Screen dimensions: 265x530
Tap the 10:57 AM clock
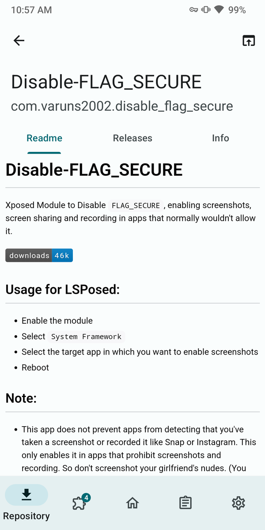pos(31,10)
